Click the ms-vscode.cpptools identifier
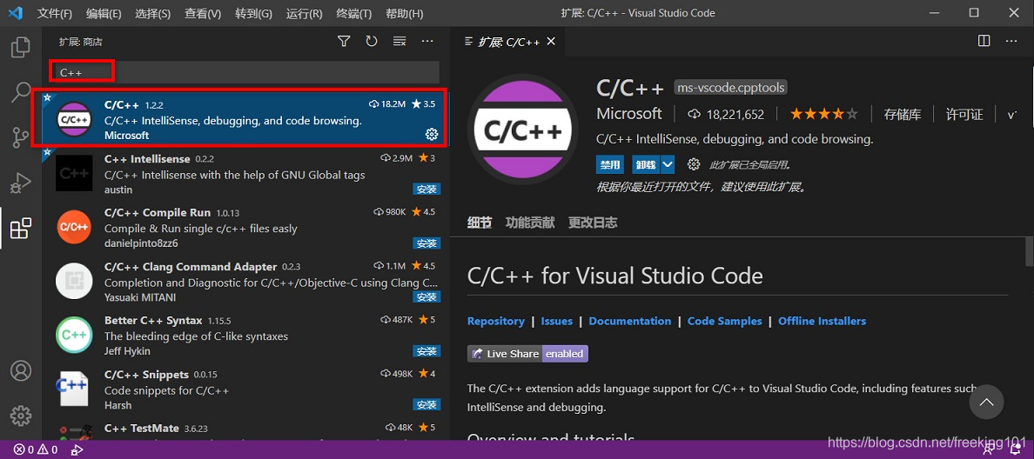1034x459 pixels. [x=730, y=88]
